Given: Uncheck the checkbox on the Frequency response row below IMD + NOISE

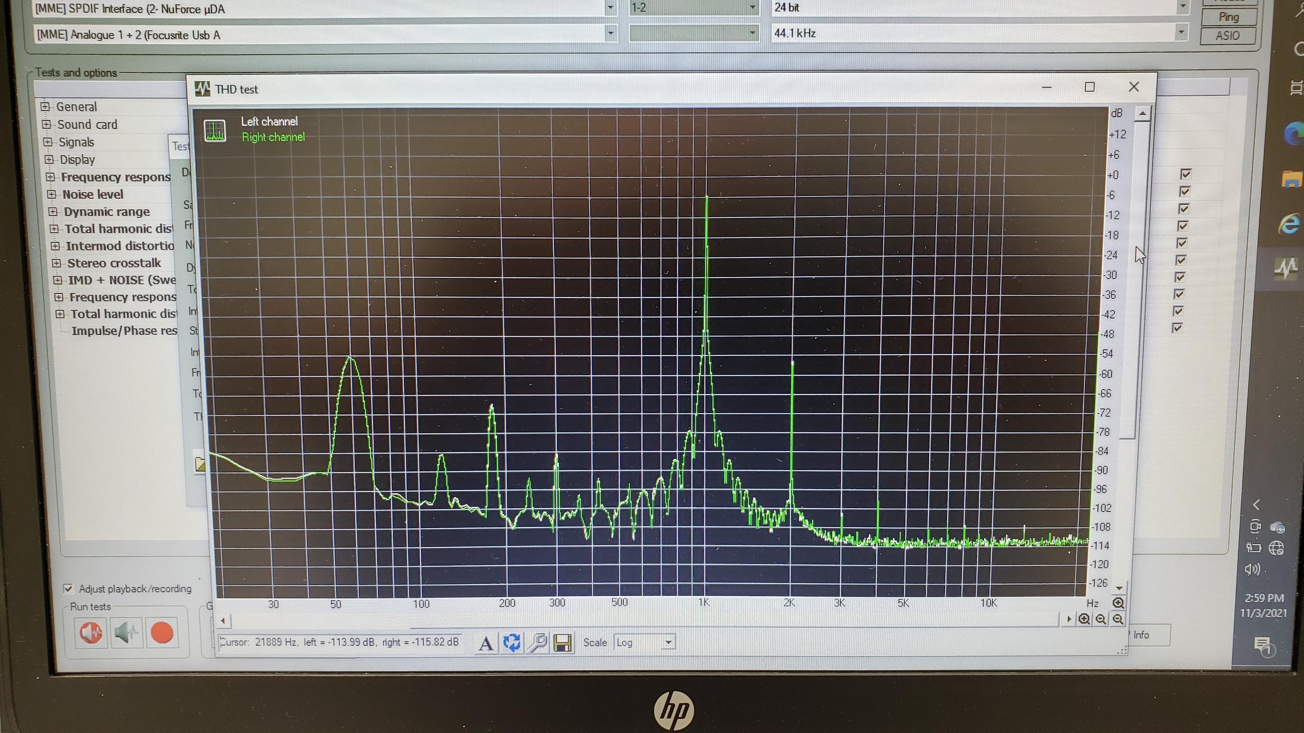Looking at the screenshot, I should (1178, 294).
